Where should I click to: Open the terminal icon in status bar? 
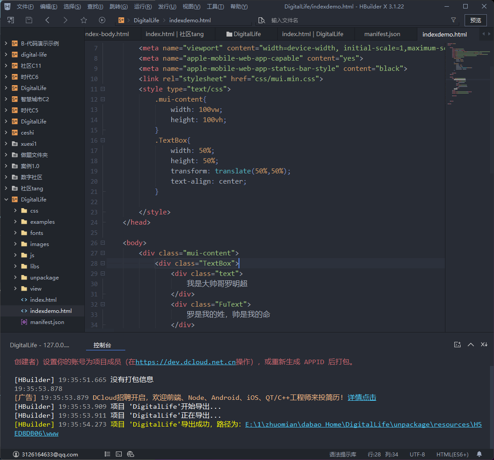(x=119, y=454)
